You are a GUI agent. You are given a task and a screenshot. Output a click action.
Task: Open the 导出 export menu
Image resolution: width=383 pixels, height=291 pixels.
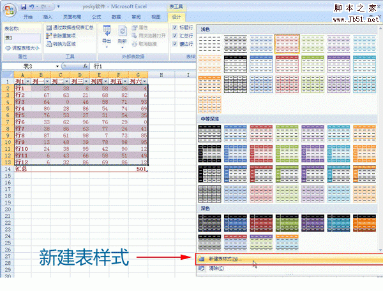(107, 36)
